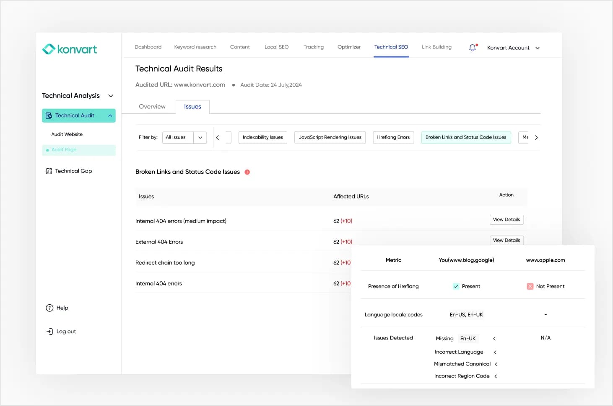The width and height of the screenshot is (613, 406).
Task: Filter by Hreflang Errors
Action: pos(393,137)
